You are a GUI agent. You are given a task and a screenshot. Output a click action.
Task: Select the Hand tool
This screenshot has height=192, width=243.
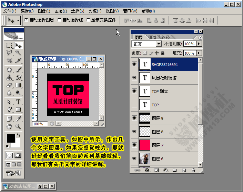tap(9, 126)
